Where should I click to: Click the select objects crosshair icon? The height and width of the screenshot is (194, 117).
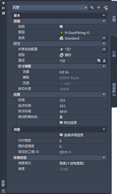coord(99,8)
